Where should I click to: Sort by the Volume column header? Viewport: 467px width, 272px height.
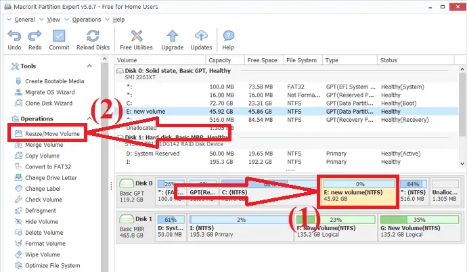coord(160,60)
